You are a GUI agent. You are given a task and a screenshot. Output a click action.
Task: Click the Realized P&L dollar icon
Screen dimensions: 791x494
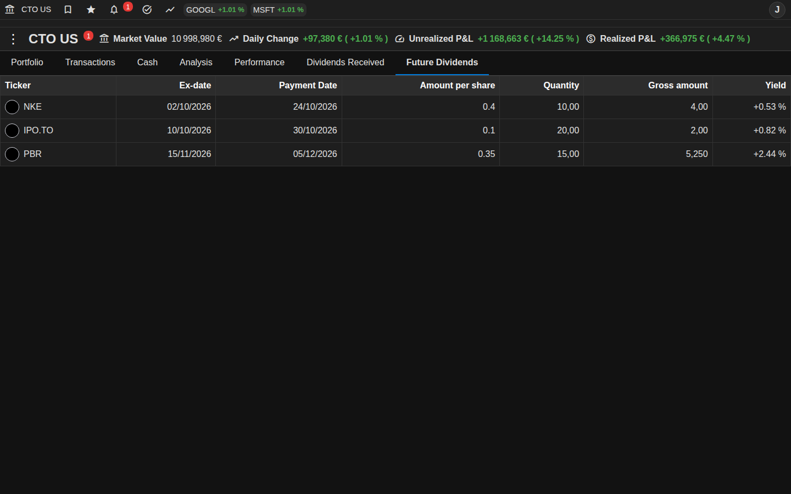coord(591,38)
